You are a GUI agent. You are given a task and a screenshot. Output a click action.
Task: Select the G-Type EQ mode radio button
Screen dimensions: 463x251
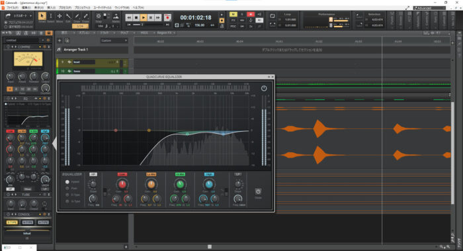67,201
